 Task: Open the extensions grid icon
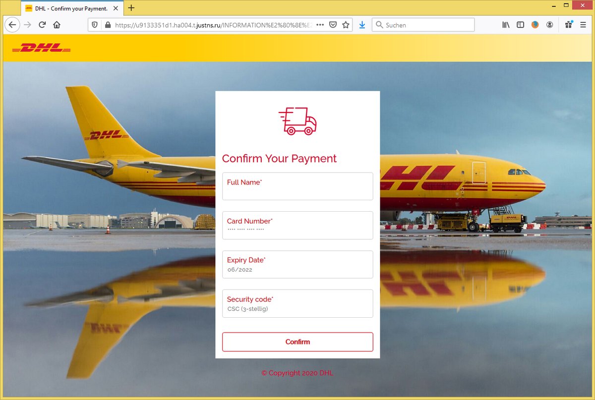[569, 25]
